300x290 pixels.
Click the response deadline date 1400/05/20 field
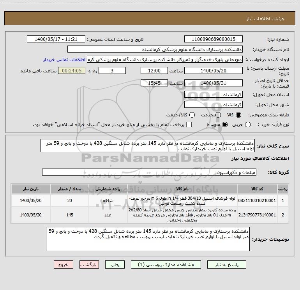pos(214,70)
